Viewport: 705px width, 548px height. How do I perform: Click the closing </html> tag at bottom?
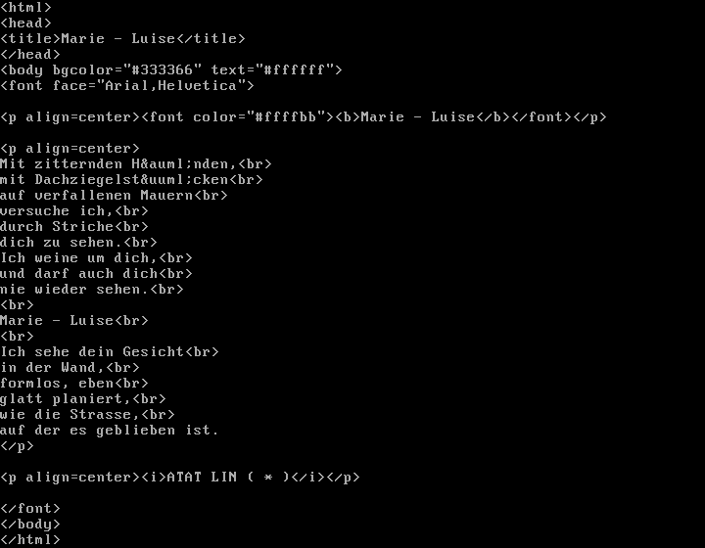point(30,540)
